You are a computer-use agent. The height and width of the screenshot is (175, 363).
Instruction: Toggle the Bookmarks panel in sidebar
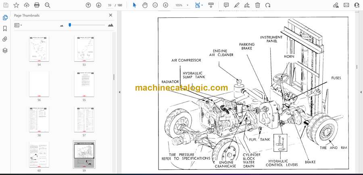click(x=5, y=29)
